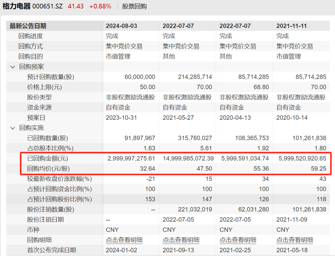Click the 占预计回购资金比例(%) row label
The height and width of the screenshot is (256, 335).
click(59, 189)
